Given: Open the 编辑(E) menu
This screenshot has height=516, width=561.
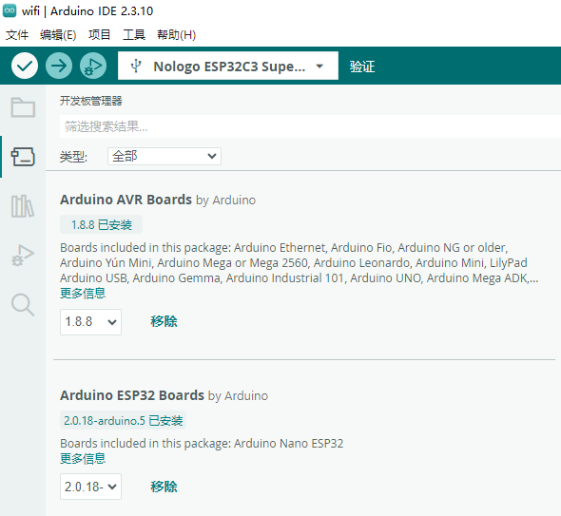Looking at the screenshot, I should [58, 35].
